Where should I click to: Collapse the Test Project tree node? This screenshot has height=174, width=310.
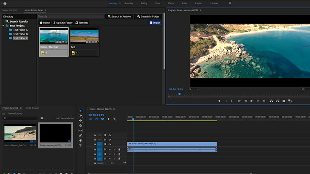3,26
